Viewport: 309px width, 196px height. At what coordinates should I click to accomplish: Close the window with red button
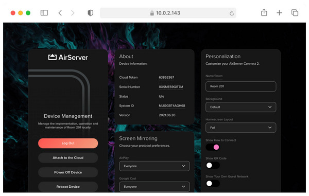point(13,13)
